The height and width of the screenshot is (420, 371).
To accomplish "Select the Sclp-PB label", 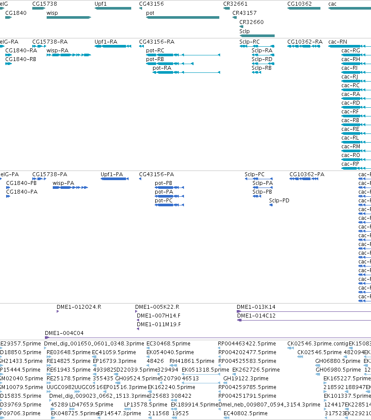I will point(262,192).
